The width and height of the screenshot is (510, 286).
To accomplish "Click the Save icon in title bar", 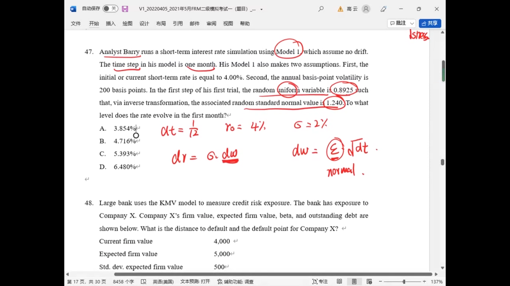I will pyautogui.click(x=125, y=9).
